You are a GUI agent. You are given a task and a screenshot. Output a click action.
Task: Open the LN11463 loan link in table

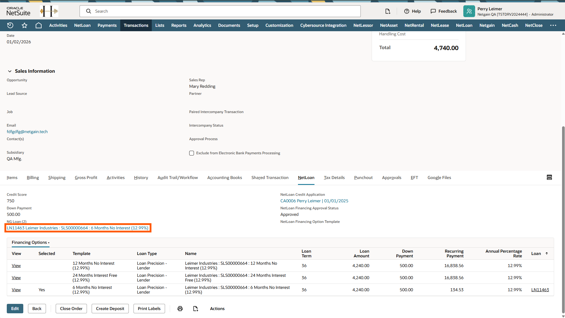540,290
